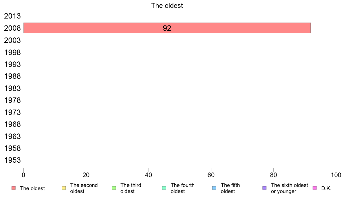Click the purple 'The sixth oldest or younger' swatch
344x213 pixels.
(x=264, y=188)
